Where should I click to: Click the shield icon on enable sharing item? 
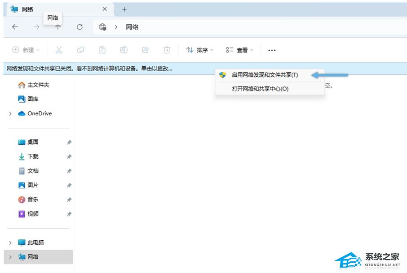[222, 75]
